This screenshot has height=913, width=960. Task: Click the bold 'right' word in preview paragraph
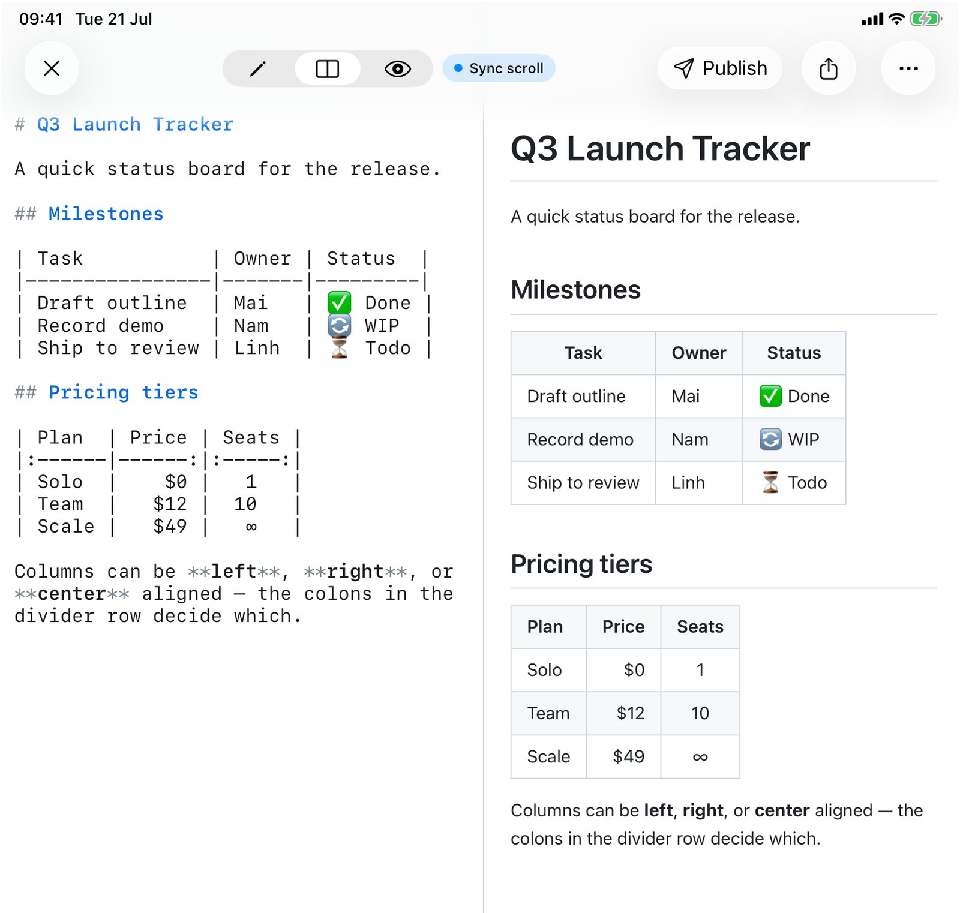703,810
